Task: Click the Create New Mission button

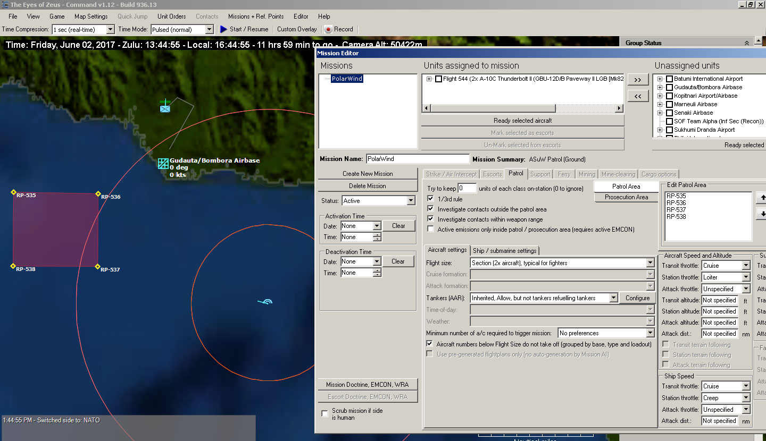Action: [x=368, y=174]
